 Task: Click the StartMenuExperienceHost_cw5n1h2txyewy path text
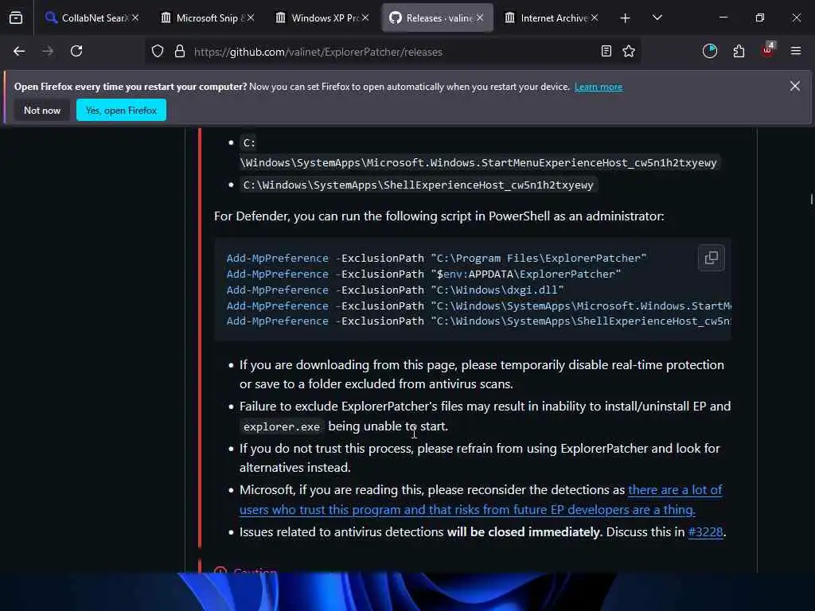[x=480, y=162]
